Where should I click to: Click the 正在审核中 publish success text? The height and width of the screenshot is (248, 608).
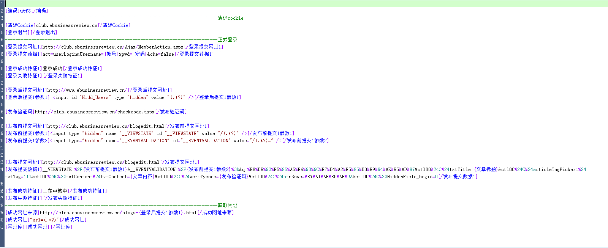tap(55, 191)
